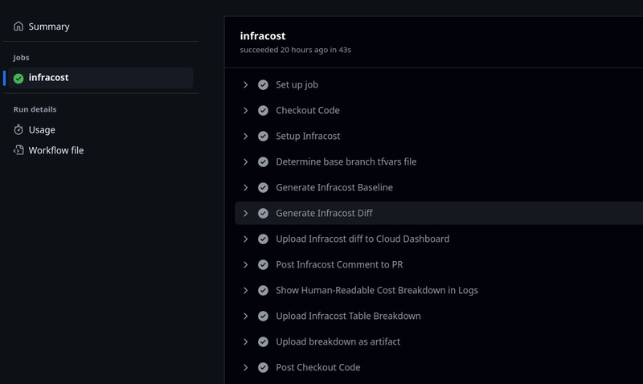Click the Post Checkout Code label
This screenshot has height=384, width=643.
coord(317,368)
